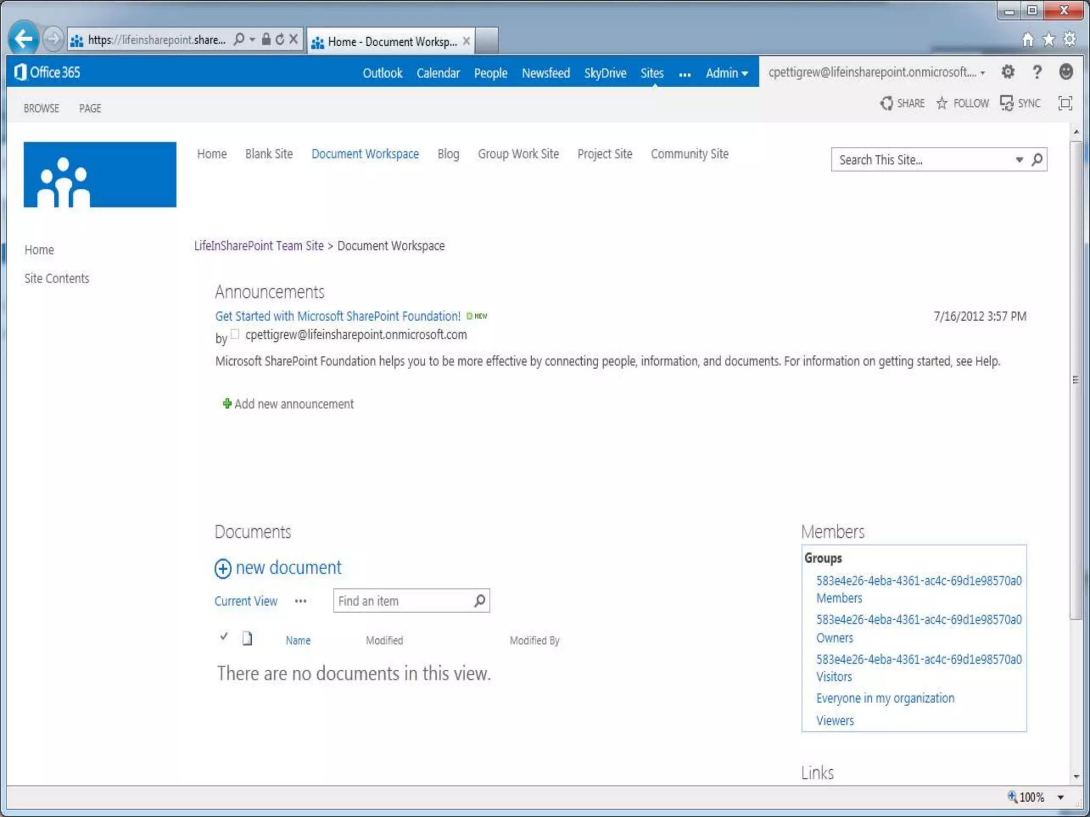The width and height of the screenshot is (1090, 817).
Task: Click presence checkbox beside author email
Action: click(x=235, y=335)
